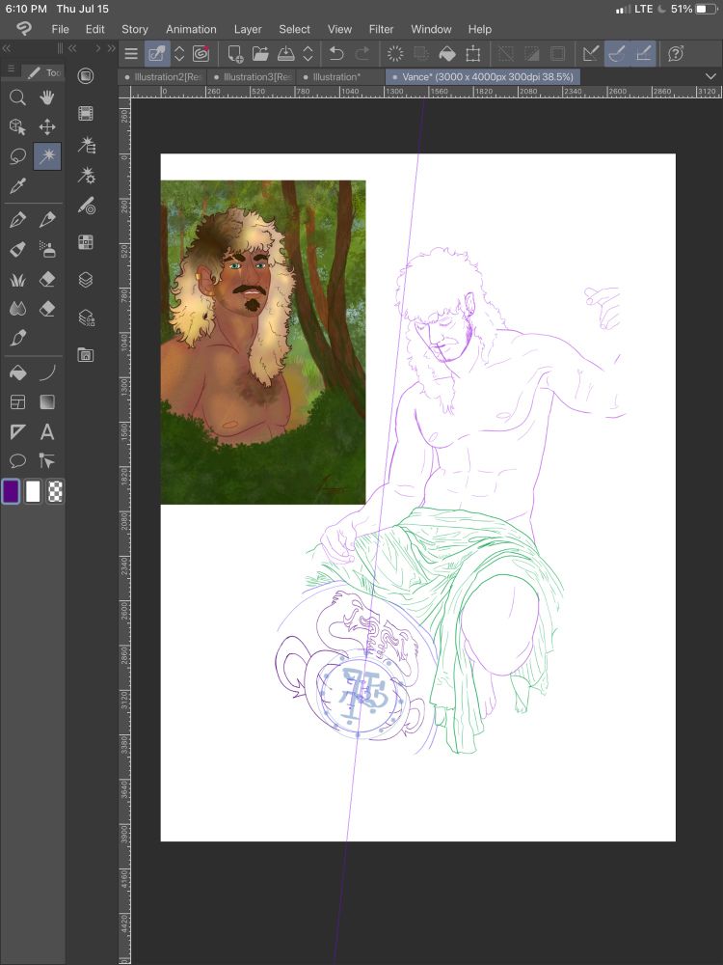Select the Operation object cube tool
723x965 pixels.
17,126
